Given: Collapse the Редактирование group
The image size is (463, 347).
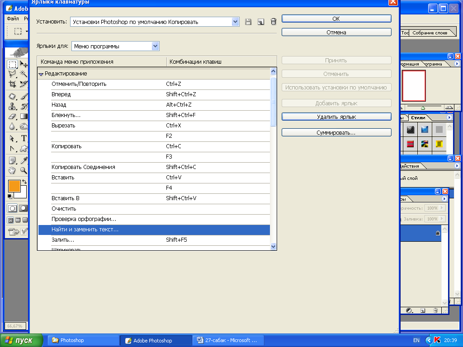Looking at the screenshot, I should tap(41, 74).
